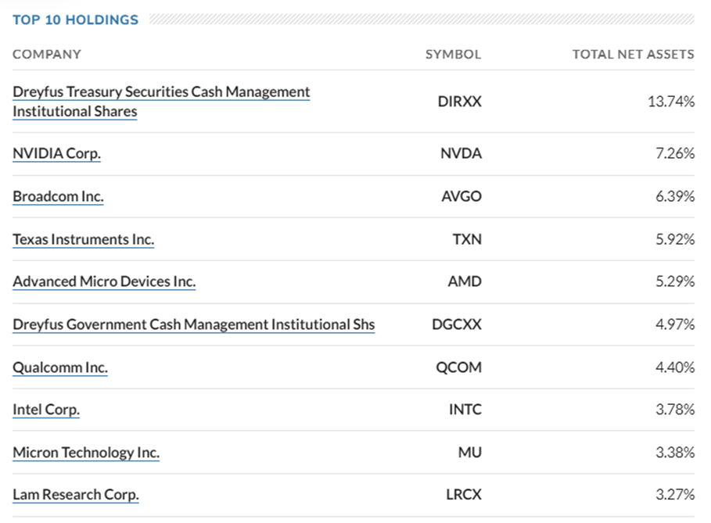The width and height of the screenshot is (711, 523).
Task: Click the NVIDIA Corp. company link
Action: pyautogui.click(x=56, y=153)
